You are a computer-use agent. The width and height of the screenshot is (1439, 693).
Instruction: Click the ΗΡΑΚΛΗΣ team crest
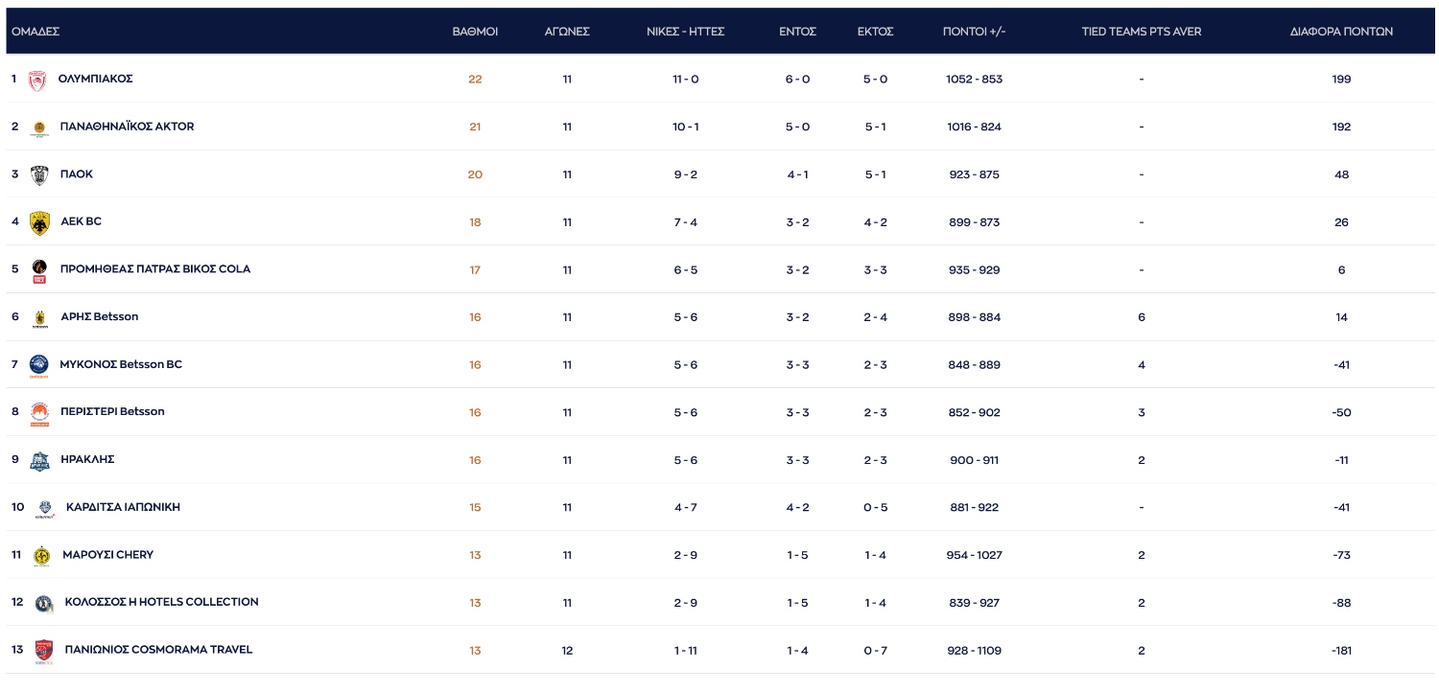pyautogui.click(x=38, y=461)
